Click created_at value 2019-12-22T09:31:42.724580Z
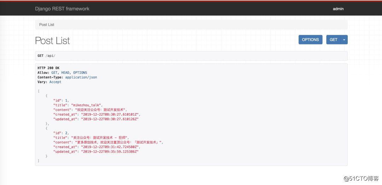The image size is (382, 185). [x=110, y=147]
